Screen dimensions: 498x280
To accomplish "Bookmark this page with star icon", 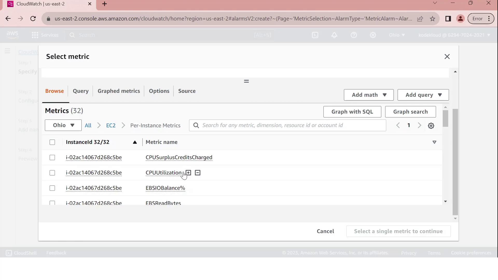I will (x=432, y=19).
